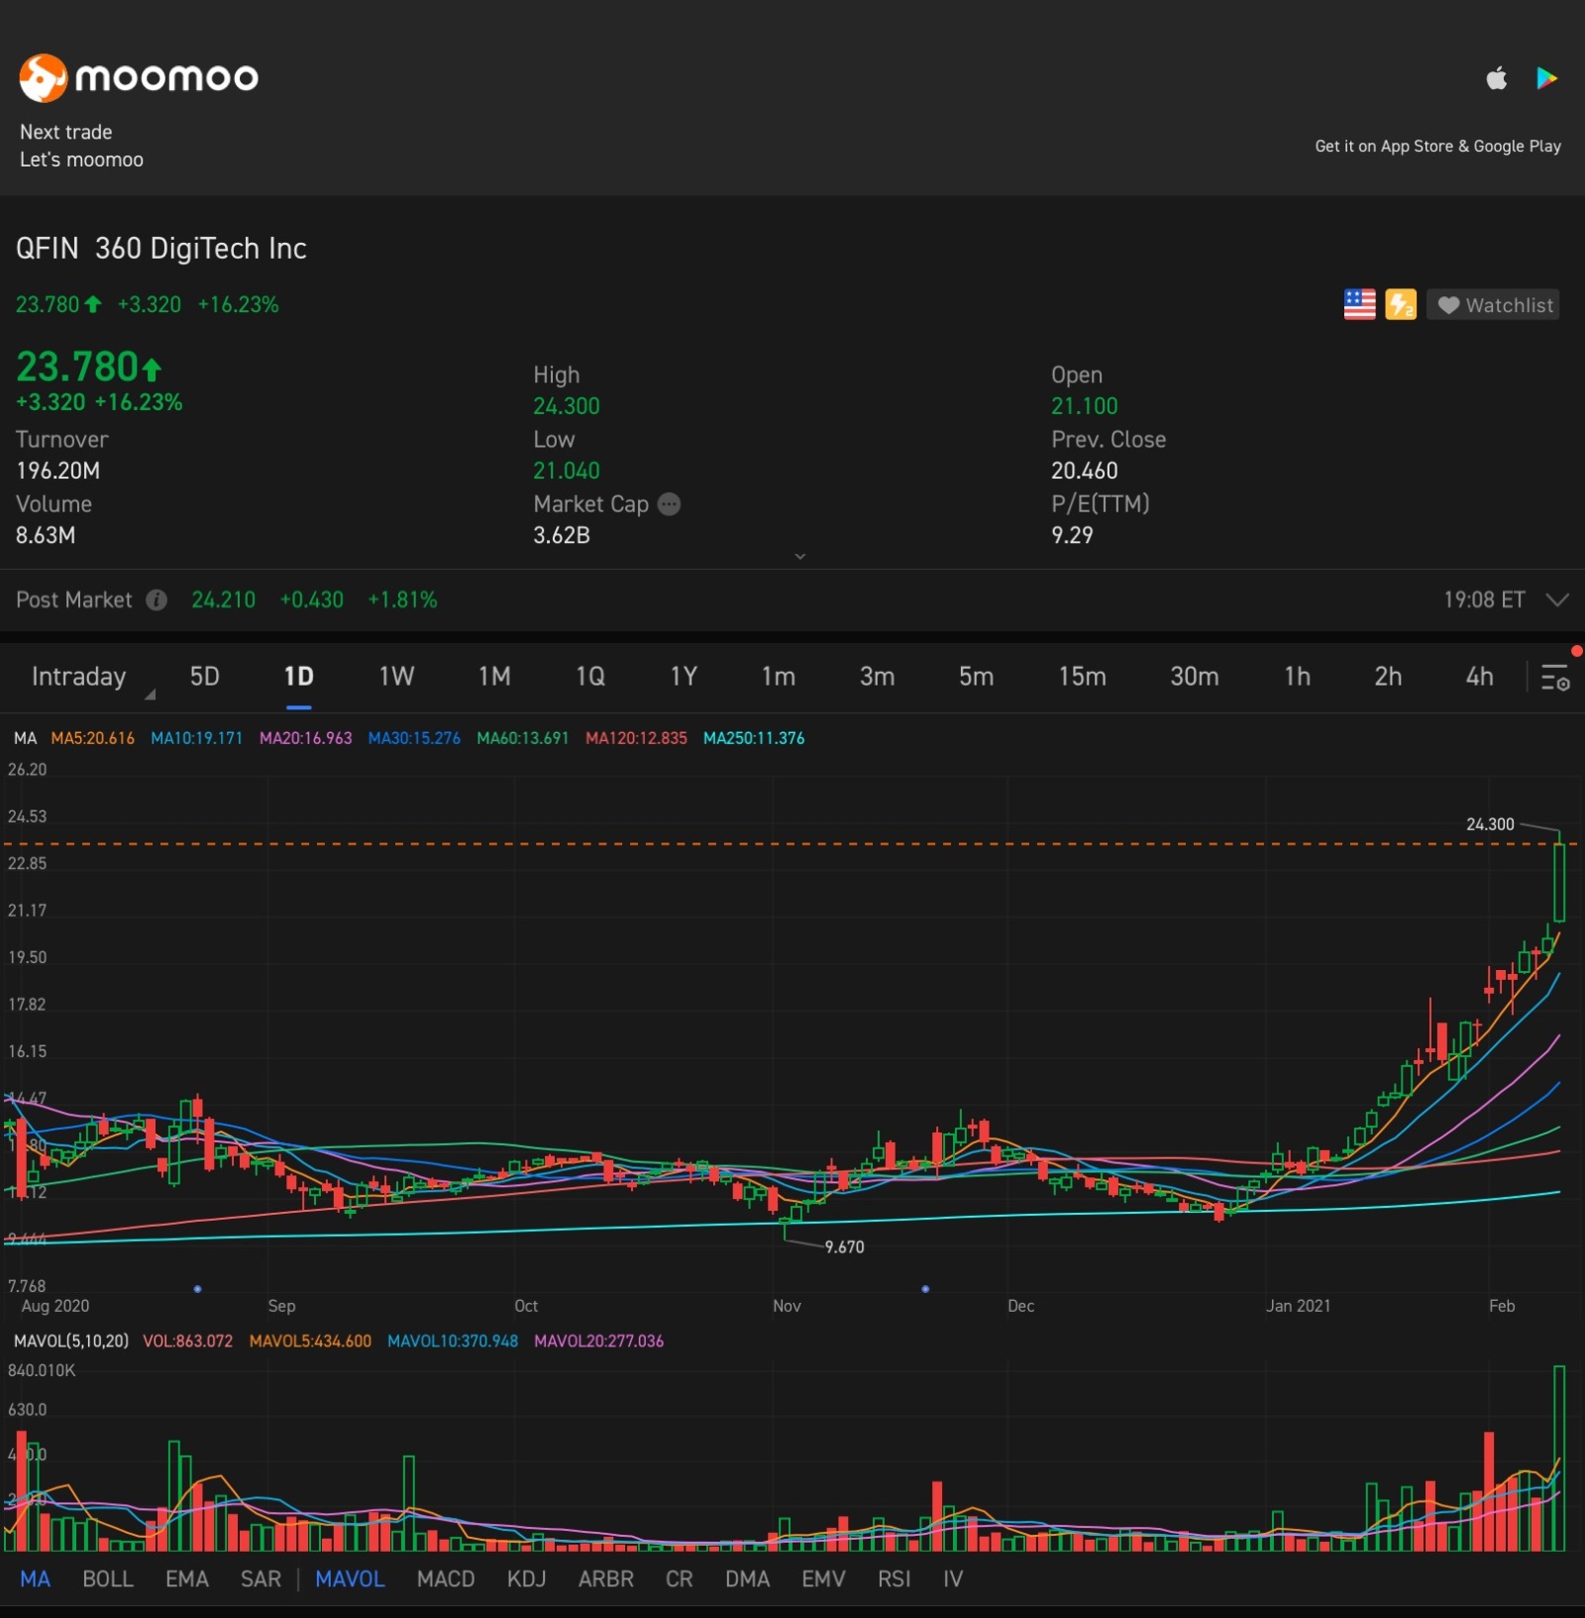The image size is (1585, 1618).
Task: Click the yellow lightning Level 2 icon
Action: click(x=1401, y=304)
